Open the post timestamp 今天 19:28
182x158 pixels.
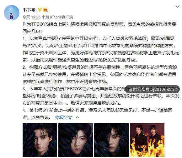tap(31, 17)
